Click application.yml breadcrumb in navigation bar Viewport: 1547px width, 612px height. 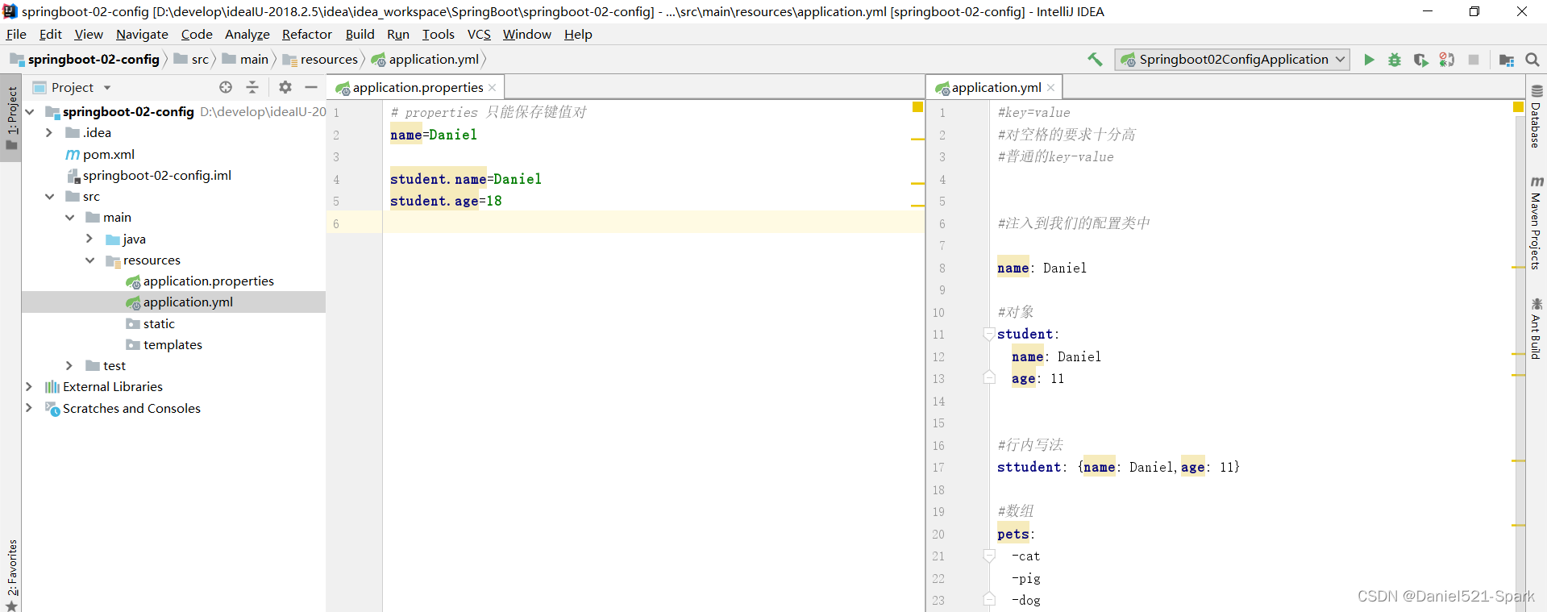426,60
